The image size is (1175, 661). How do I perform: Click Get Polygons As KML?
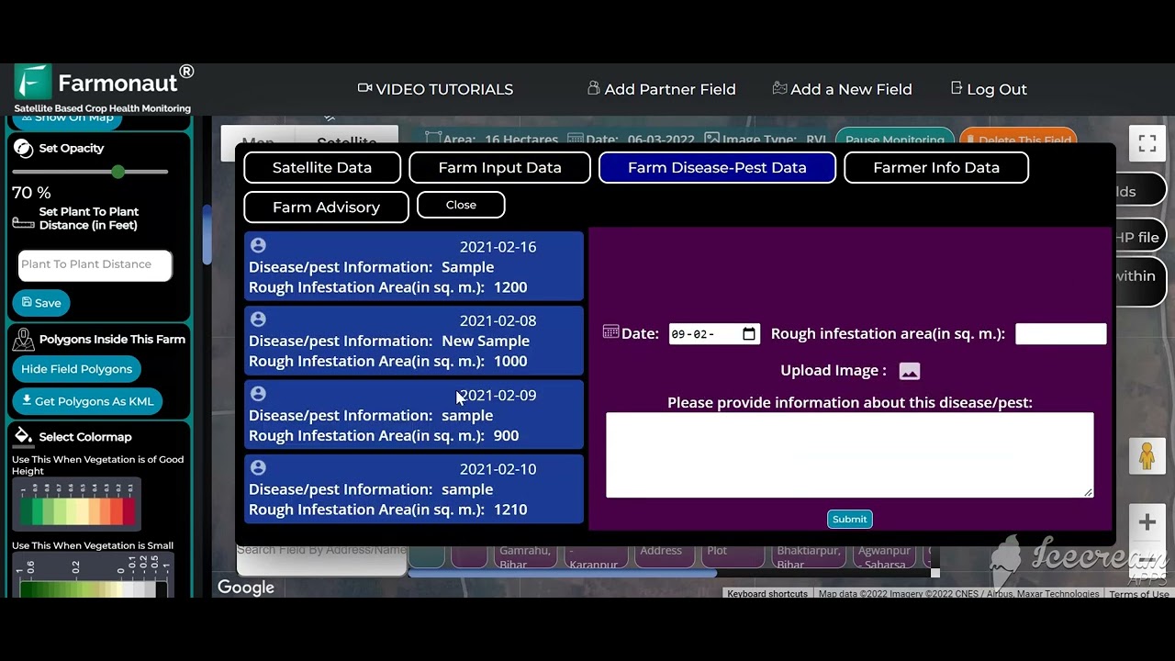click(88, 401)
